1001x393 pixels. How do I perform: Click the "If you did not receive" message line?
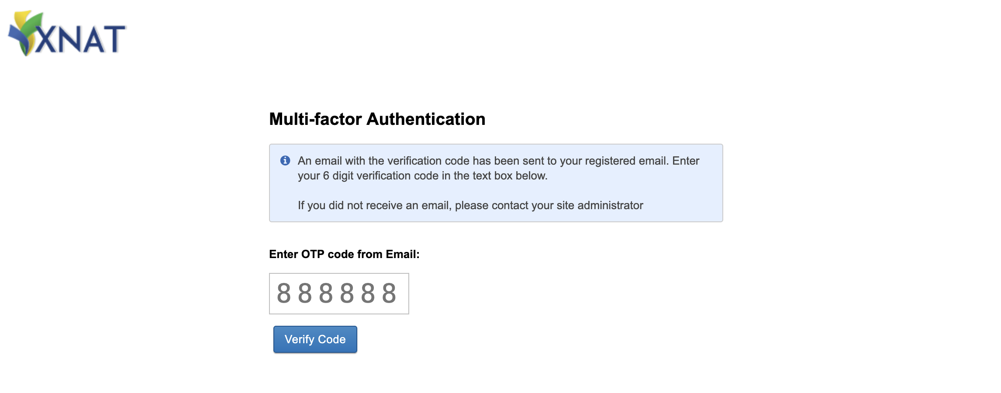pyautogui.click(x=470, y=205)
